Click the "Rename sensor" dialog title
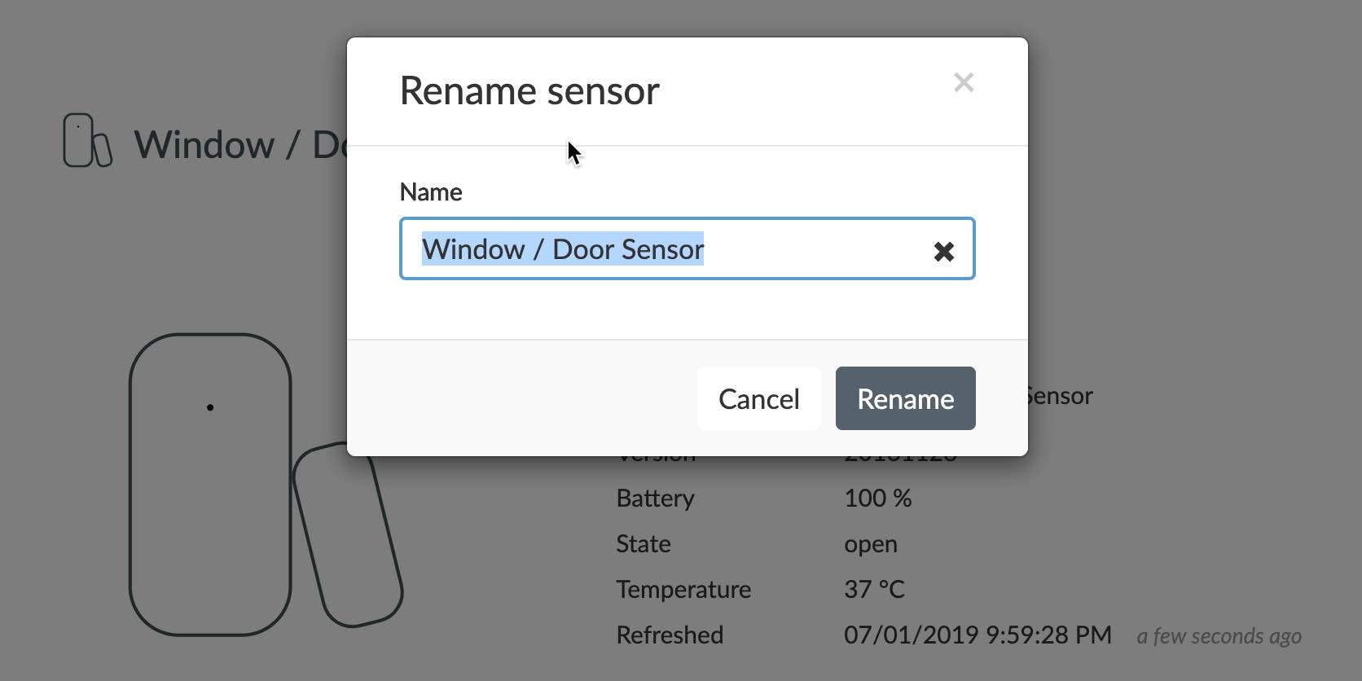The height and width of the screenshot is (681, 1362). tap(529, 90)
